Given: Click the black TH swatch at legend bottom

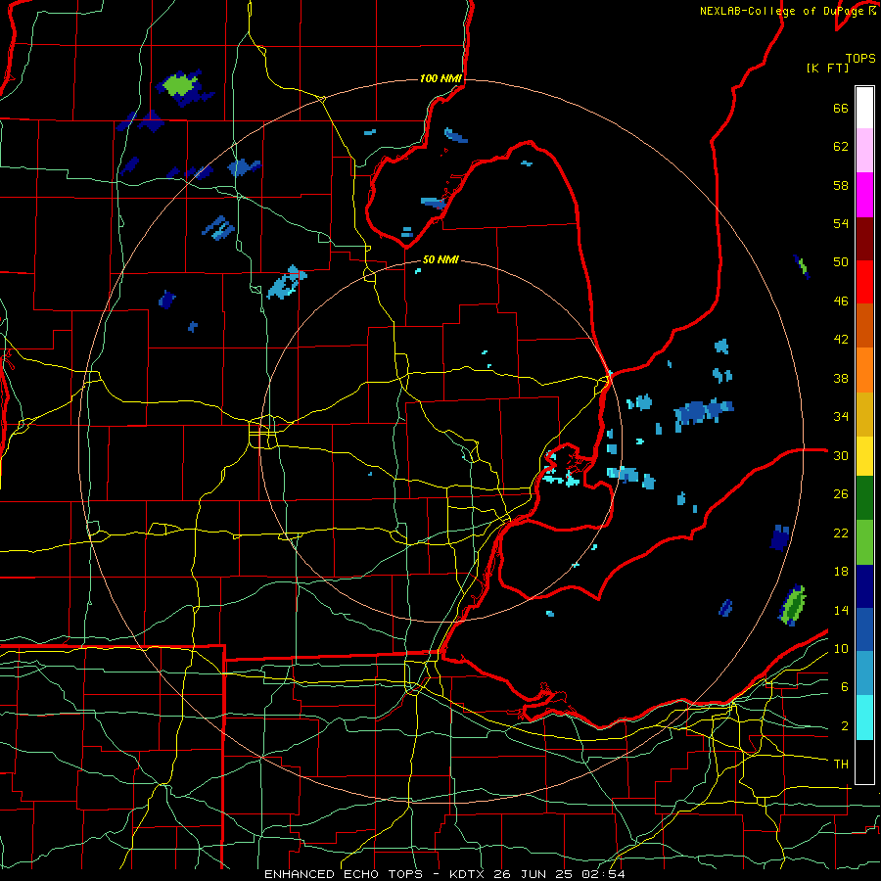Looking at the screenshot, I should (864, 762).
